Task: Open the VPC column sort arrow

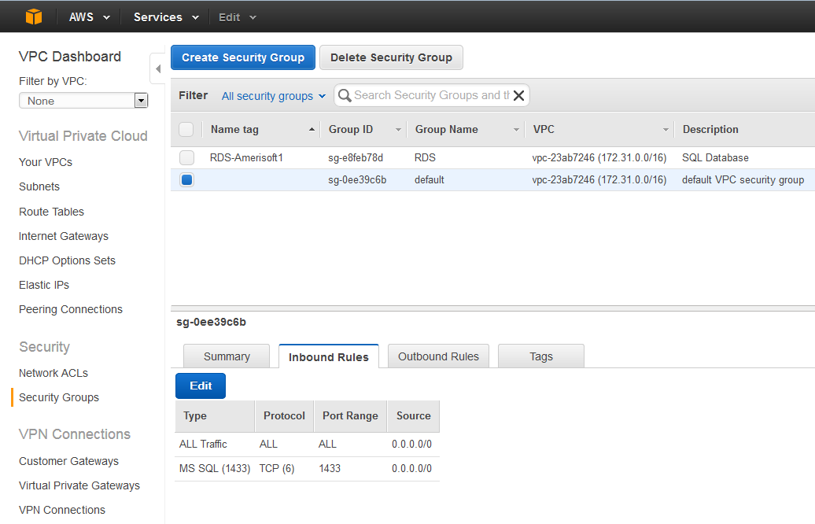Action: [666, 130]
